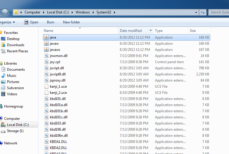229x154 pixels.
Task: Select Computer in the navigation pane
Action: click(12, 119)
